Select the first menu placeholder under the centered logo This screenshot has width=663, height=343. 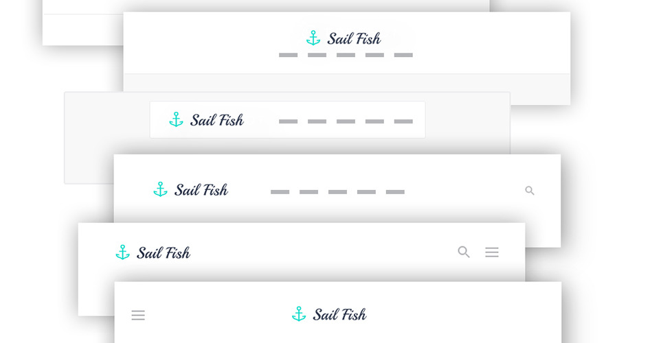pyautogui.click(x=288, y=55)
